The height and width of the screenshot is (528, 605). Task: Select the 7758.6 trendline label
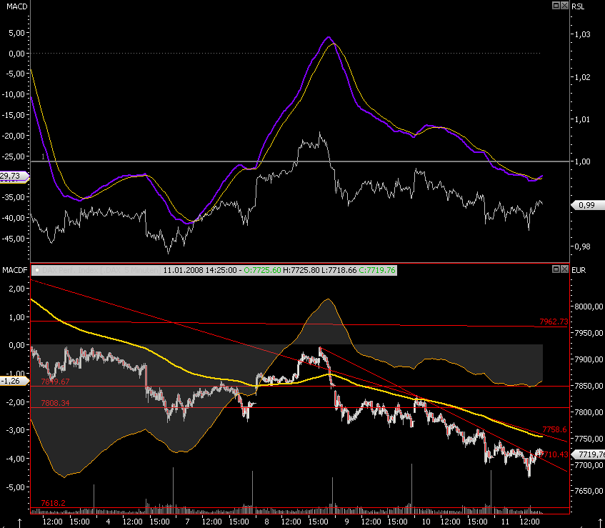(554, 429)
